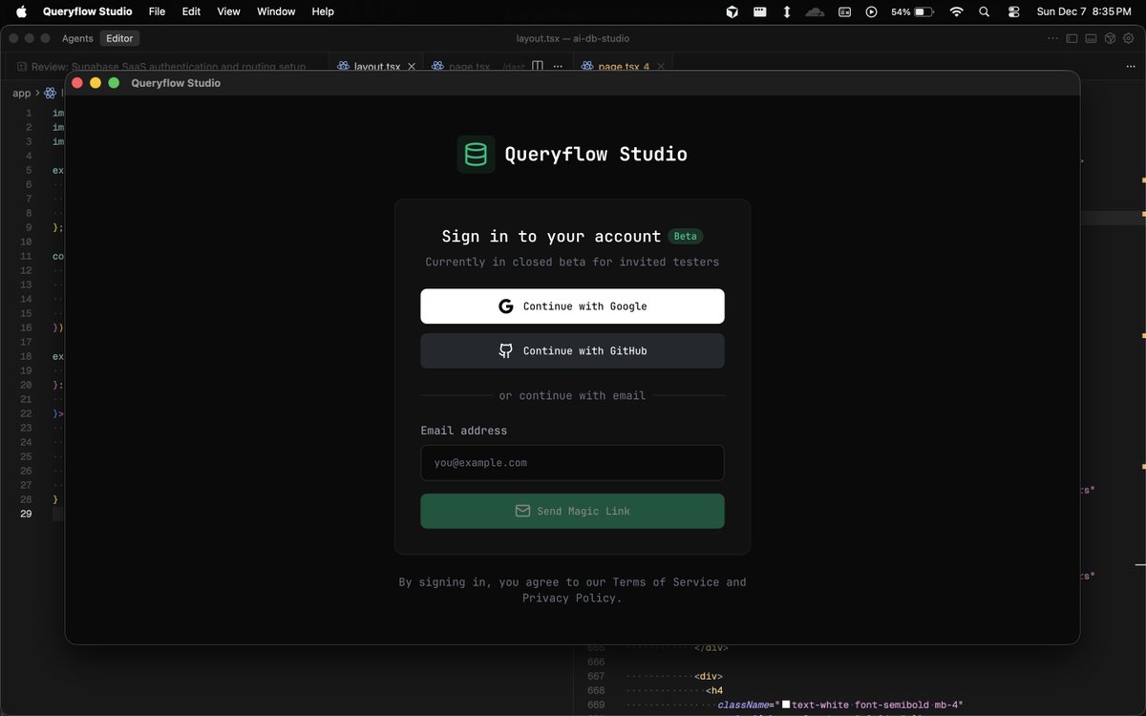Open the Edit menu

click(x=191, y=11)
